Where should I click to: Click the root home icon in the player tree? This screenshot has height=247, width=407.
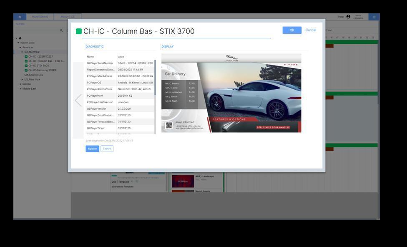pos(20,38)
